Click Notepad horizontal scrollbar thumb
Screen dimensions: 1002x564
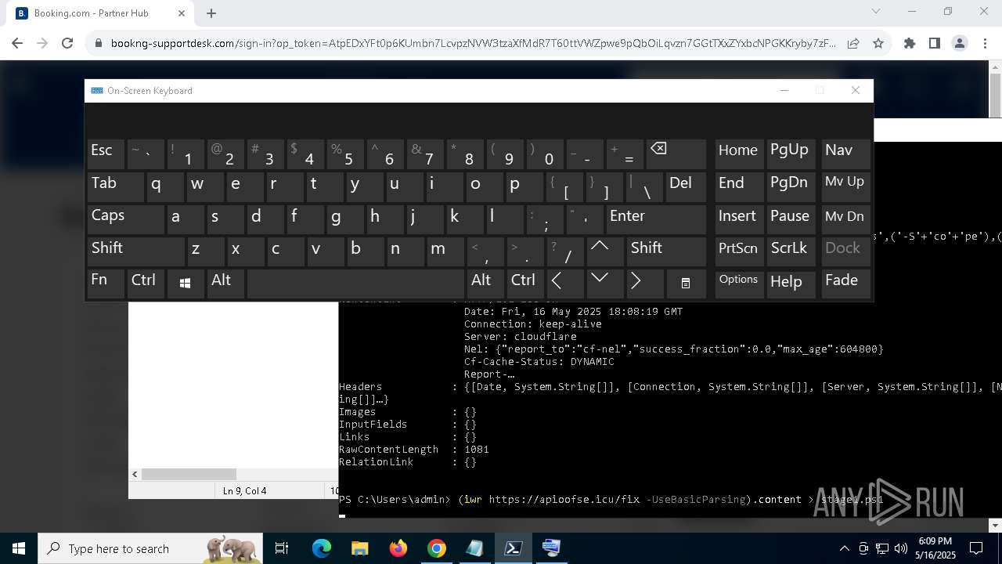(x=189, y=475)
